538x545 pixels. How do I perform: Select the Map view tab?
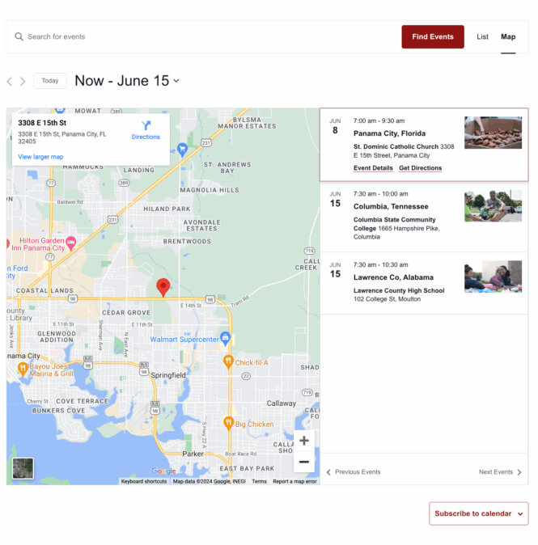pos(508,36)
